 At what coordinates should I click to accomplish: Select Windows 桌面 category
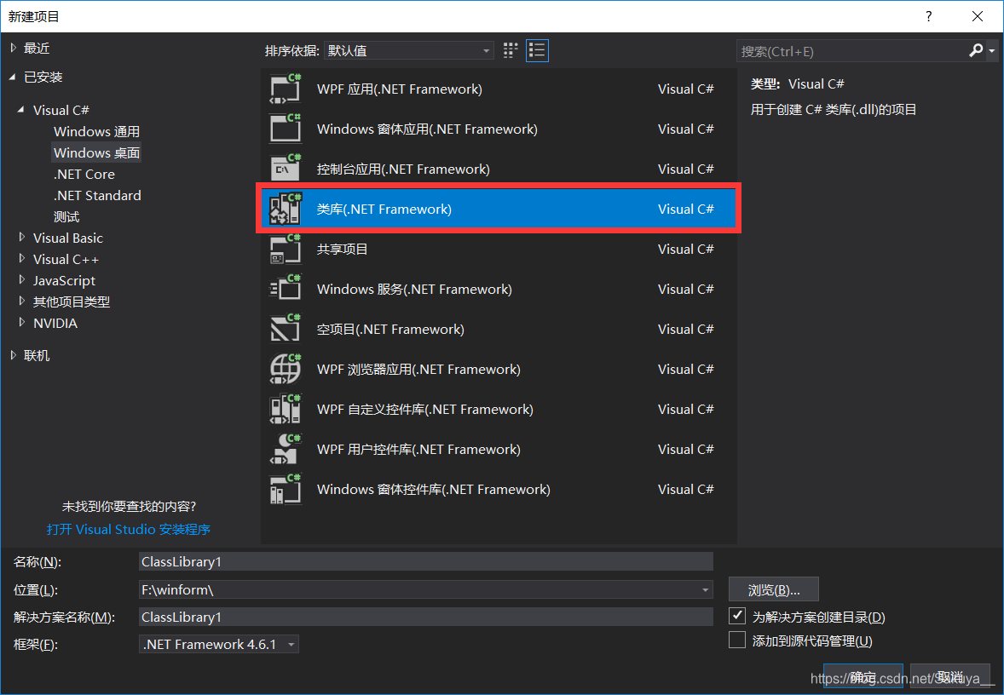[x=96, y=152]
